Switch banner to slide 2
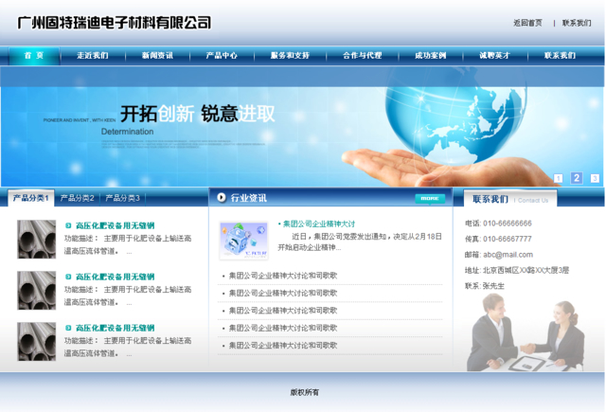 click(x=577, y=178)
